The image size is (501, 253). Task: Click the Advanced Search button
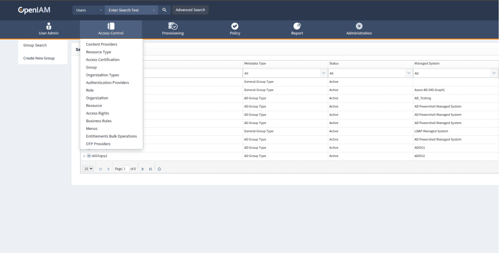pyautogui.click(x=190, y=10)
